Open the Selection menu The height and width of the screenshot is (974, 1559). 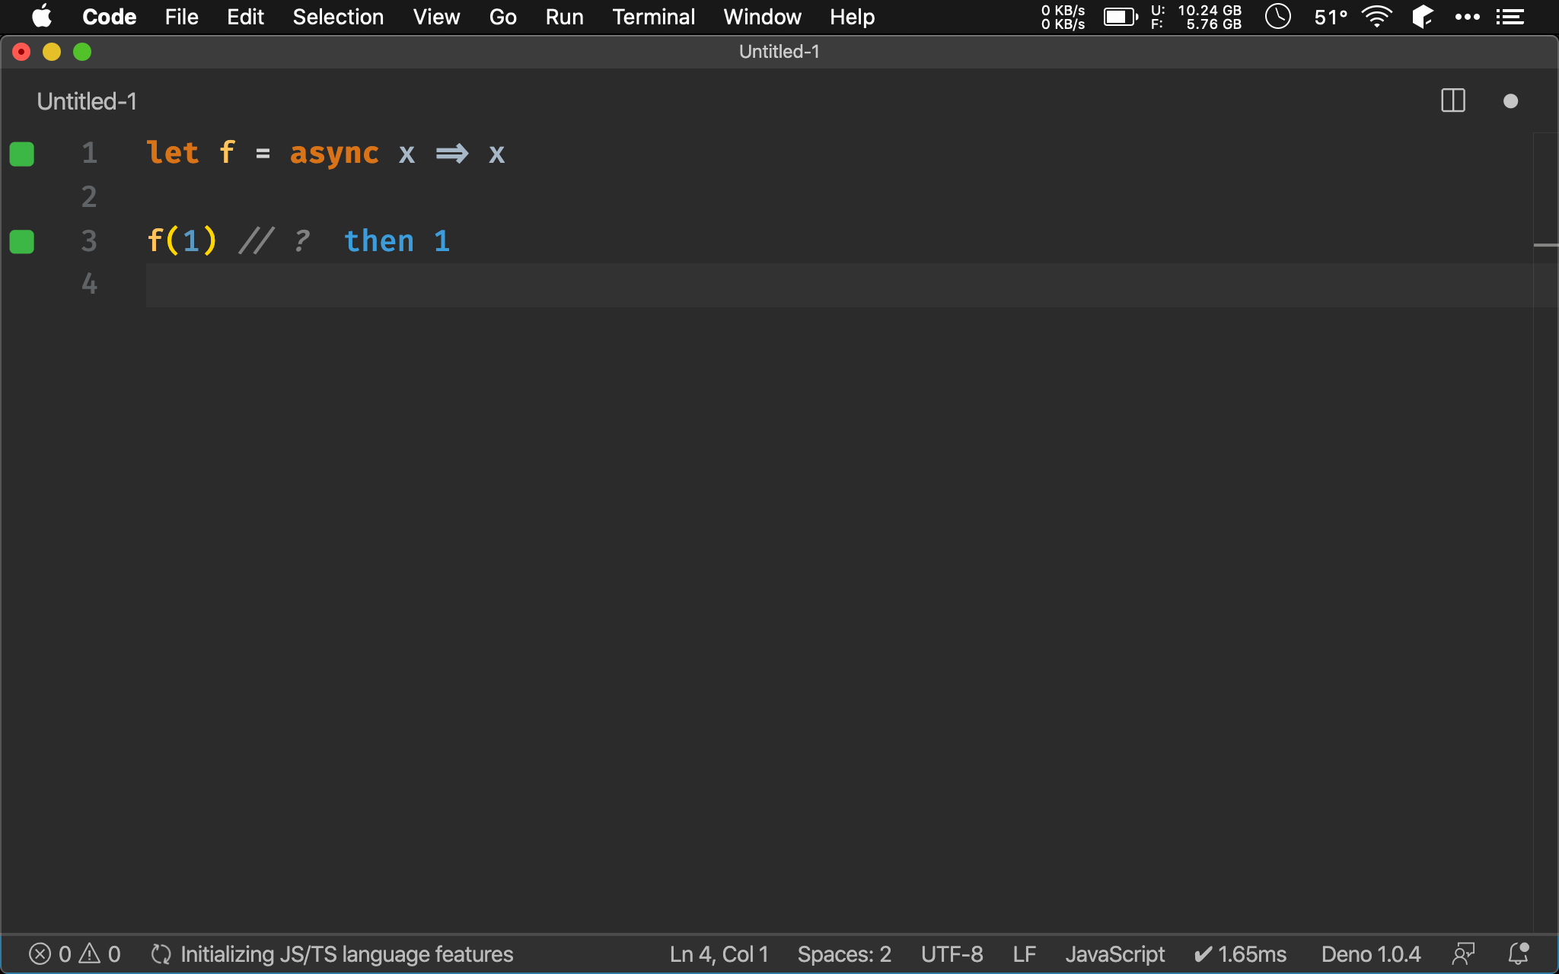click(338, 17)
